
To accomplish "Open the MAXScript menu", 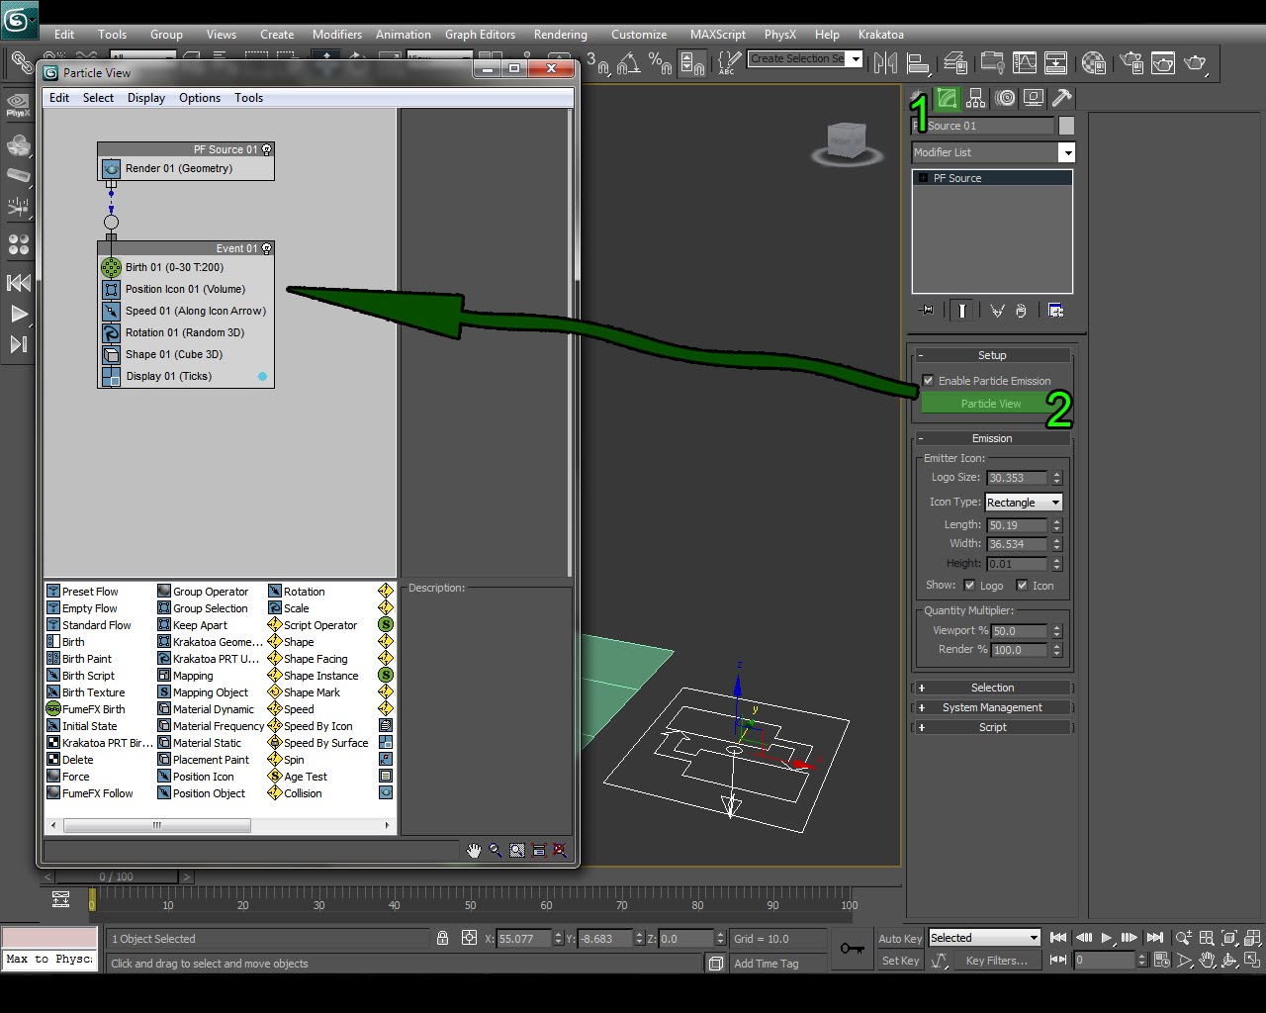I will pos(718,34).
